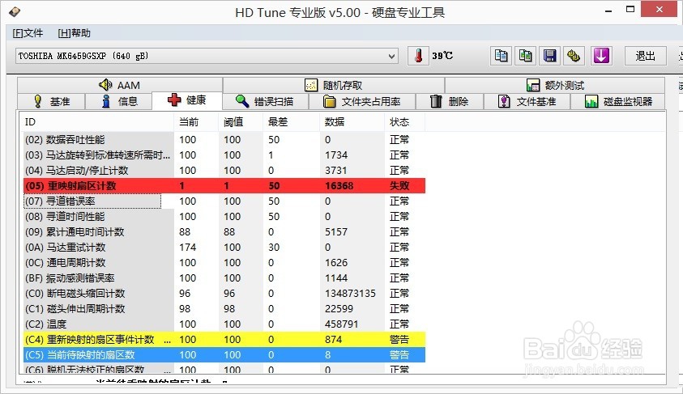Screen dimensions: 683x394
Task: Click 警告 status in the C4 row
Action: tap(399, 340)
